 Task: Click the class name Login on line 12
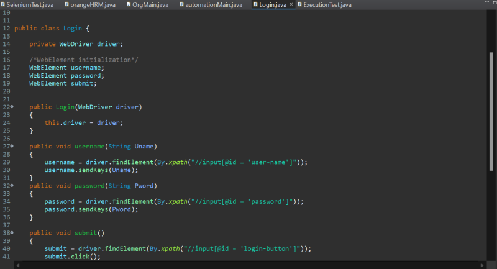[73, 28]
